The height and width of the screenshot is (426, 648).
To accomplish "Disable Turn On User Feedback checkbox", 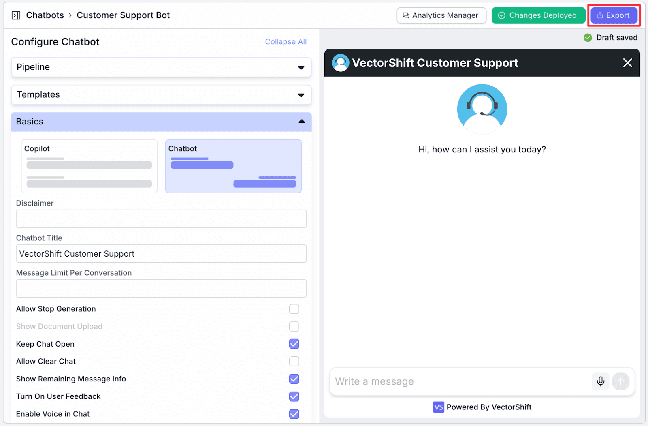I will coord(294,396).
